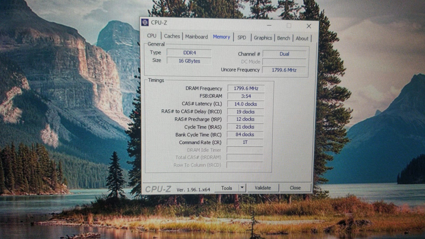
Task: Click the 'Bank Cycle Time (tRC)' label
Action: tap(198, 135)
